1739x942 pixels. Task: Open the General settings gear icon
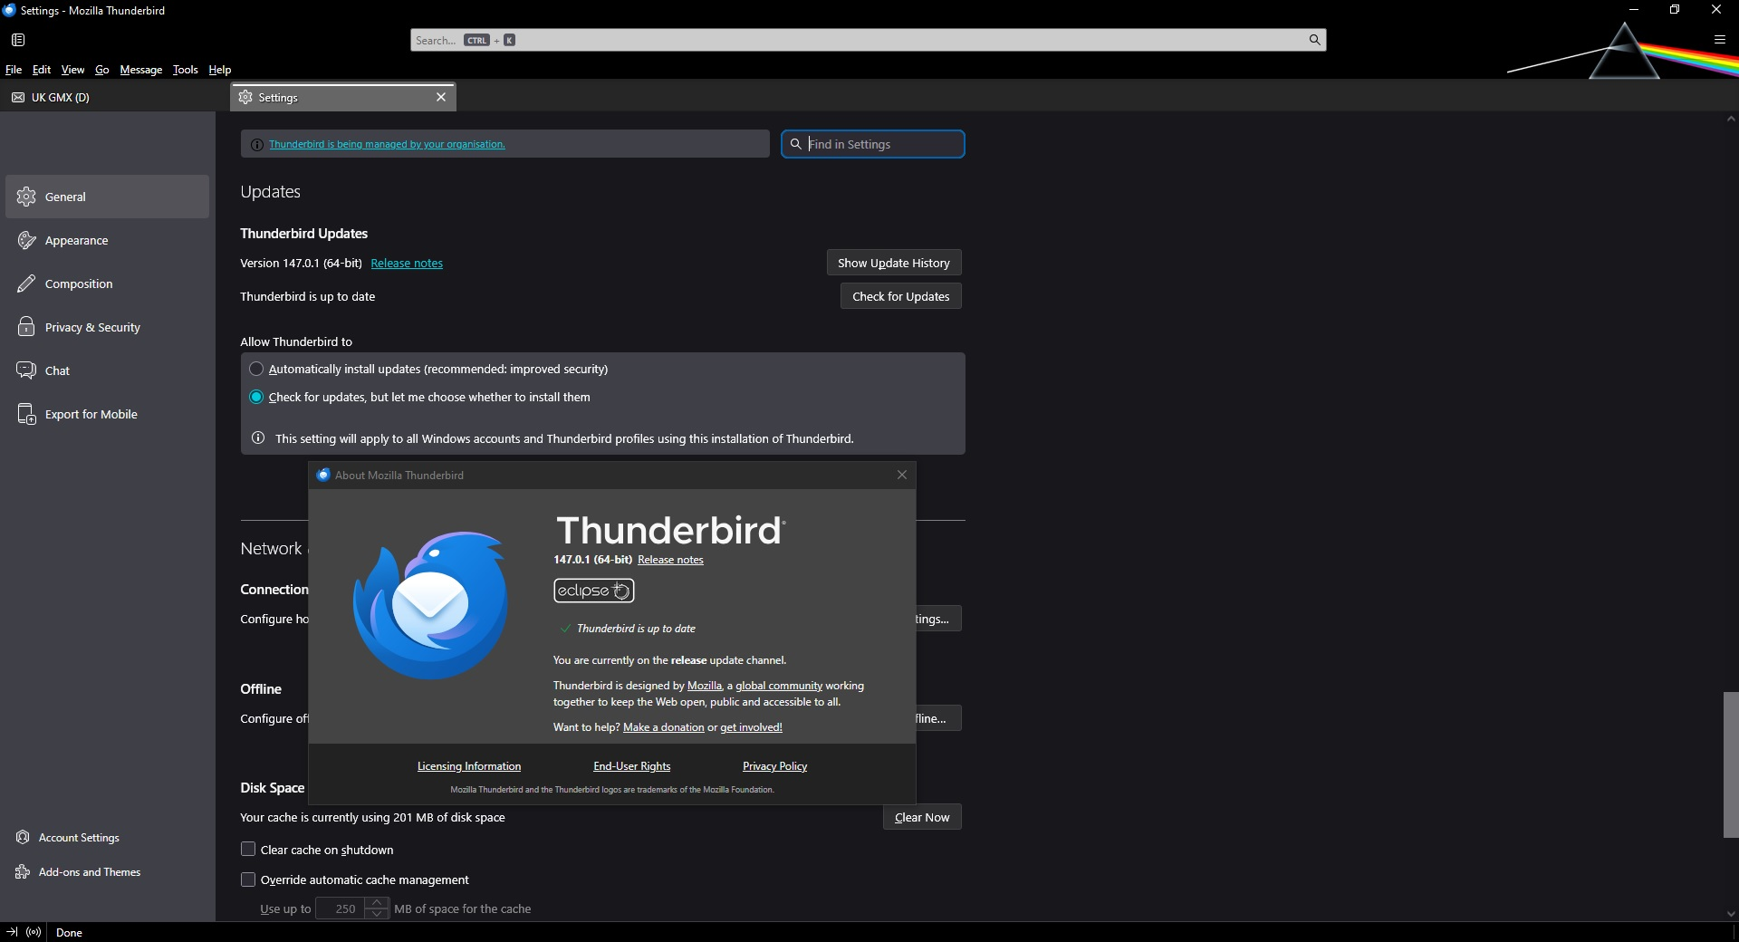26,197
